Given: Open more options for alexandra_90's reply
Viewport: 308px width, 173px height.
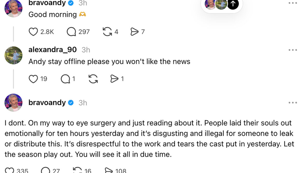Looking at the screenshot, I should pyautogui.click(x=293, y=50).
